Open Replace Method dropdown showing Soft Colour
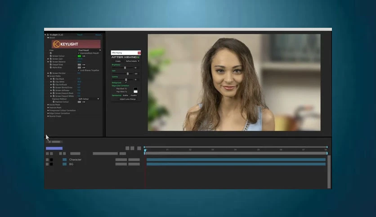 point(89,99)
